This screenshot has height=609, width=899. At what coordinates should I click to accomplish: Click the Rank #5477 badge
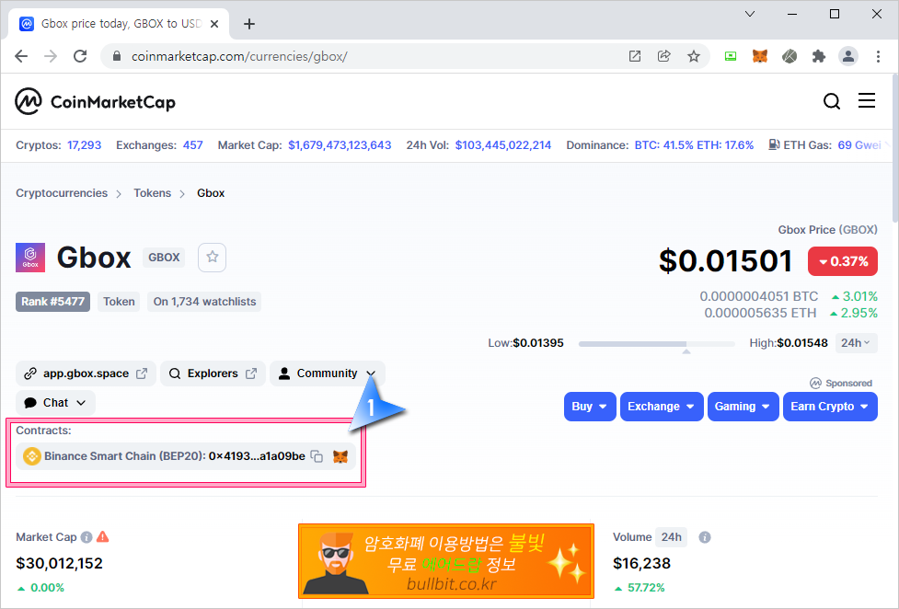52,302
